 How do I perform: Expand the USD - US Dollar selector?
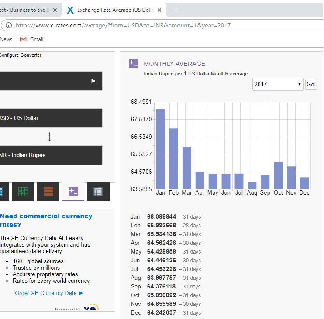coord(51,118)
